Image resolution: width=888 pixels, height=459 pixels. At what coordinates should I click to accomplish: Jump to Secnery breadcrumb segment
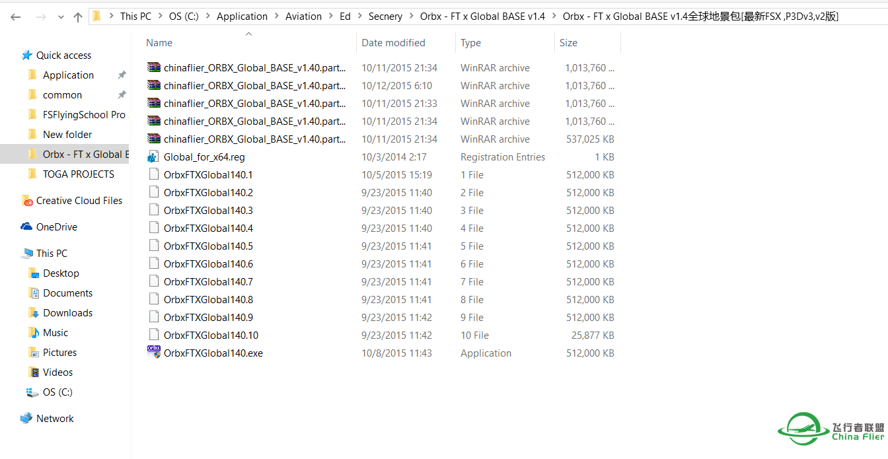pyautogui.click(x=385, y=17)
